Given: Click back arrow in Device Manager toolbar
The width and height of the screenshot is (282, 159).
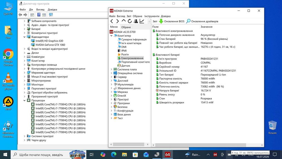Looking at the screenshot, I should [x=20, y=15].
